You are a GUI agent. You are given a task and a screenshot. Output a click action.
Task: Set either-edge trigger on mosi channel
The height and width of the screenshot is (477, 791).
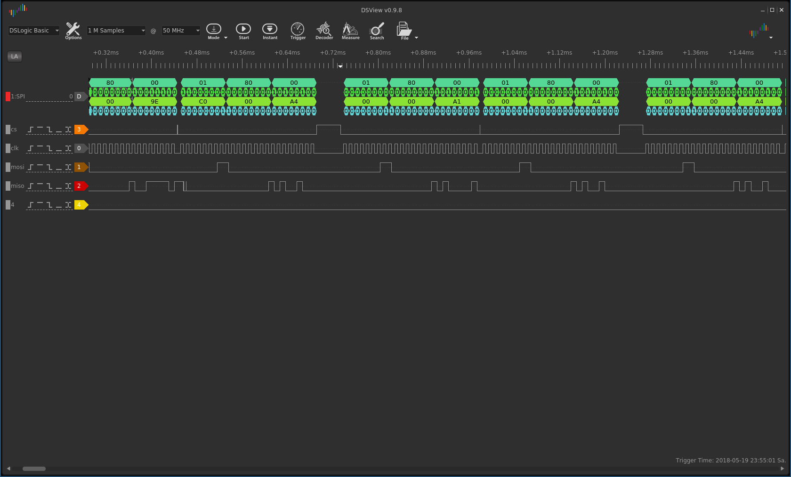[x=68, y=167]
